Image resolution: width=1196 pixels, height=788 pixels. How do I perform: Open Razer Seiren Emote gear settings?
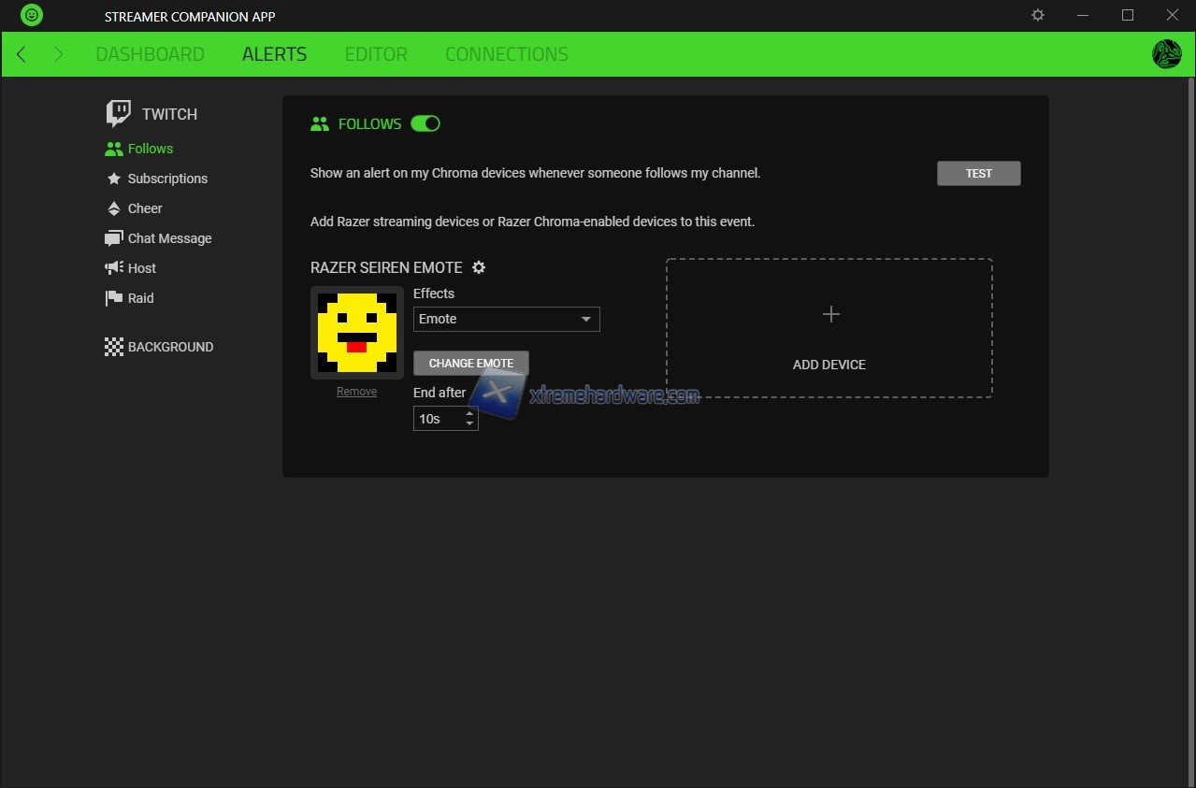479,267
